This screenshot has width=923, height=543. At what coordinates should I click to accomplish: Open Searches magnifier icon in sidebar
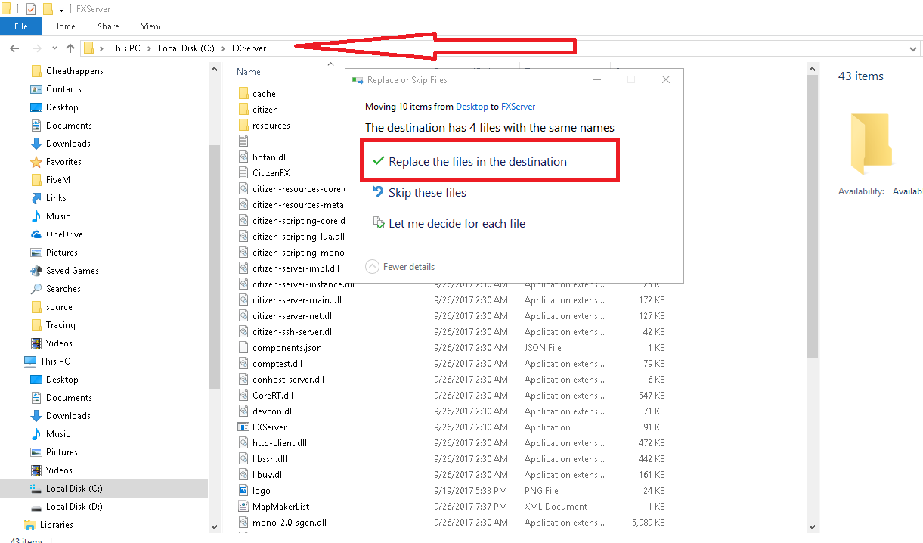coord(36,289)
